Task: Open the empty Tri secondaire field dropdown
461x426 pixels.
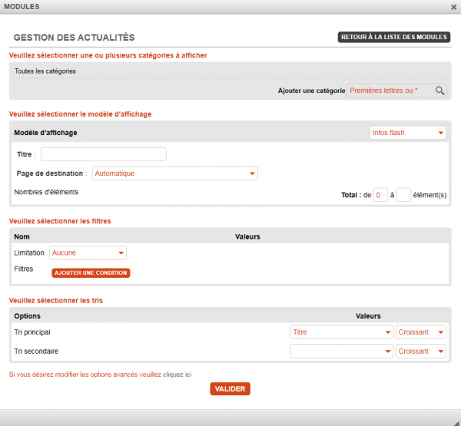Action: [x=341, y=351]
